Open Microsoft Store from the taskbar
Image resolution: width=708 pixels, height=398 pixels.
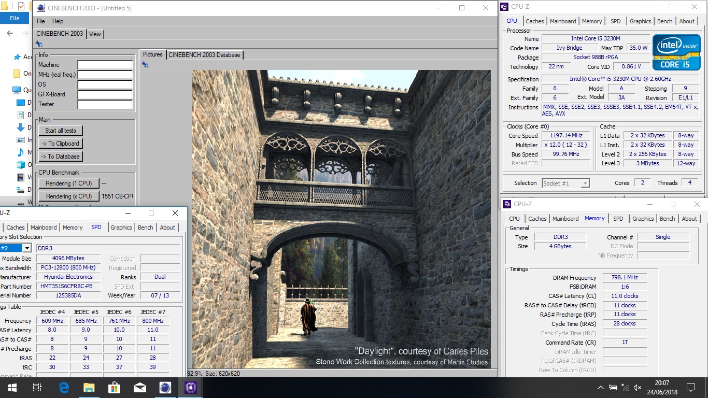[x=115, y=387]
